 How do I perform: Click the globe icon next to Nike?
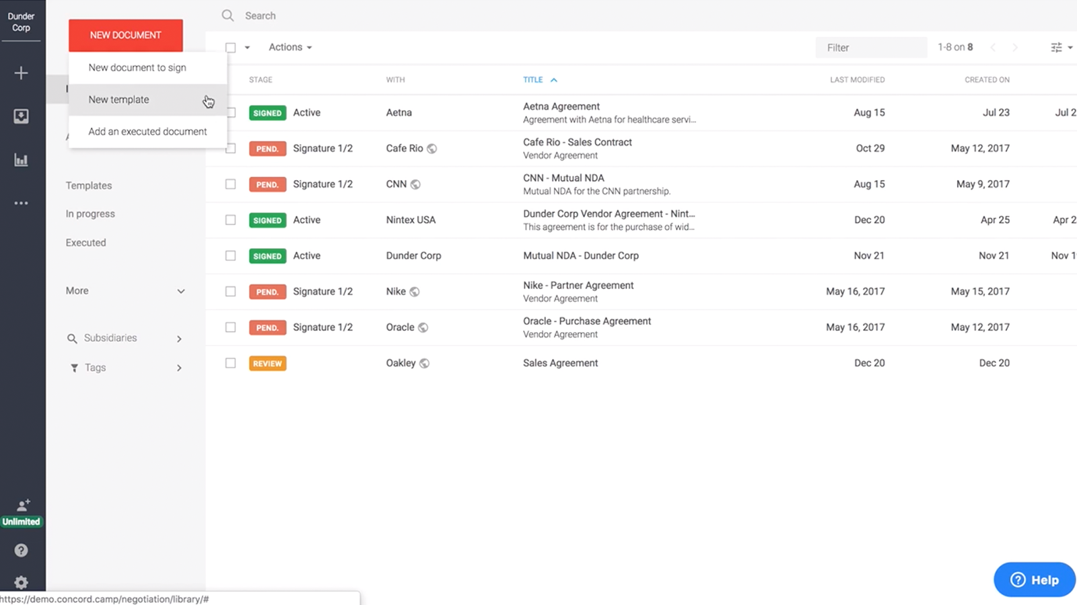tap(415, 292)
